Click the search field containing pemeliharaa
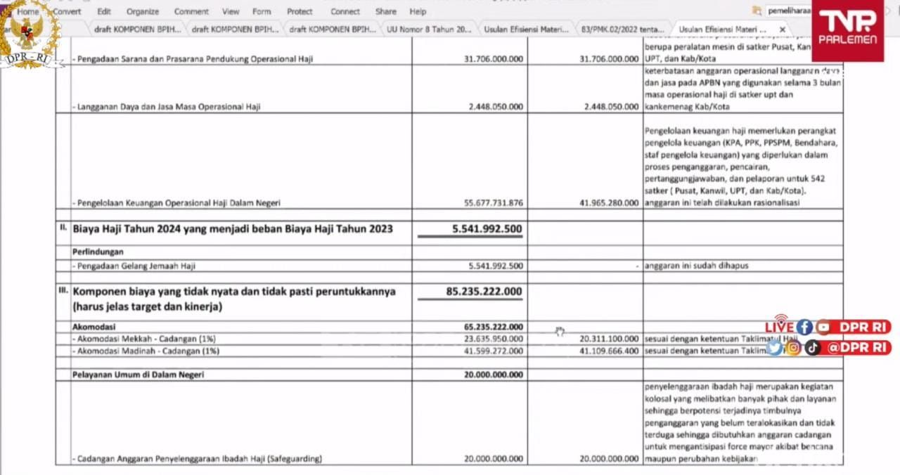The width and height of the screenshot is (900, 475). tap(789, 11)
